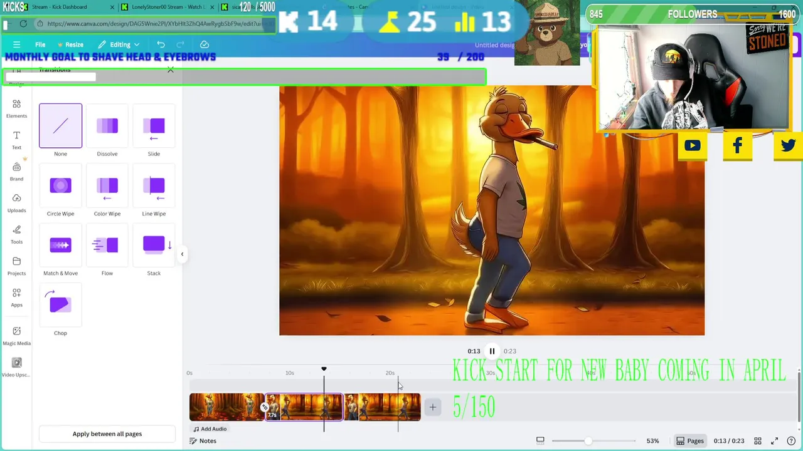This screenshot has height=451, width=803.
Task: Choose the Dissolve transition
Action: coord(107,126)
